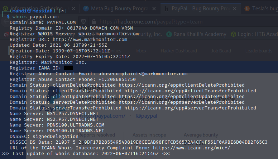
Task: Click the DNSSEC DS Data hash line
Action: pyautogui.click(x=139, y=142)
